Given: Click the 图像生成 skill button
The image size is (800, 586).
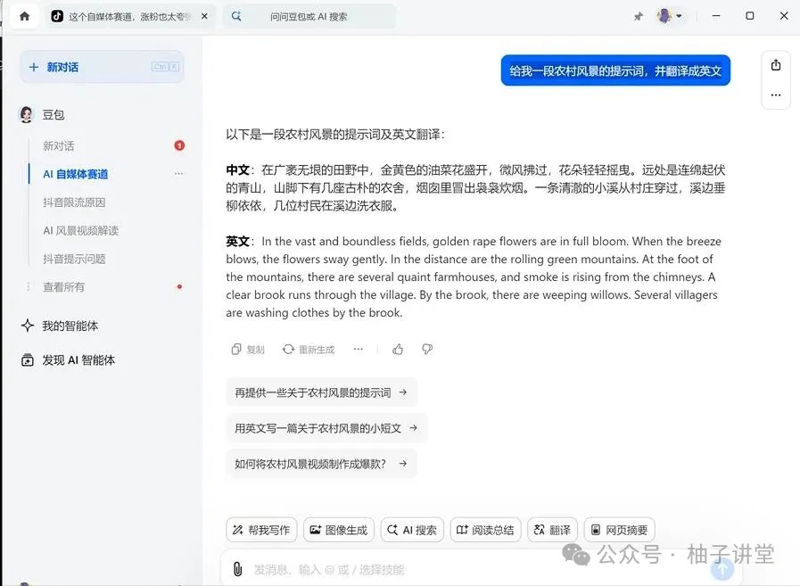Looking at the screenshot, I should coord(338,530).
